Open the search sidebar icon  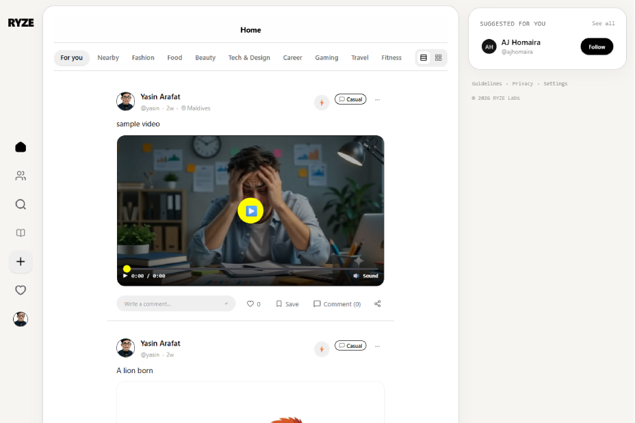click(x=21, y=204)
